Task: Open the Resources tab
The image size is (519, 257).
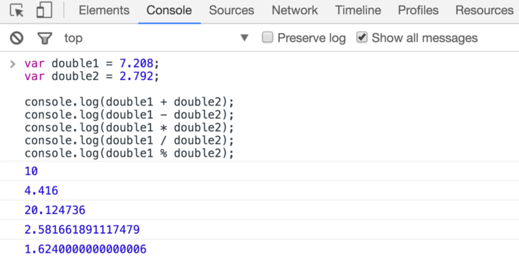Action: point(484,10)
